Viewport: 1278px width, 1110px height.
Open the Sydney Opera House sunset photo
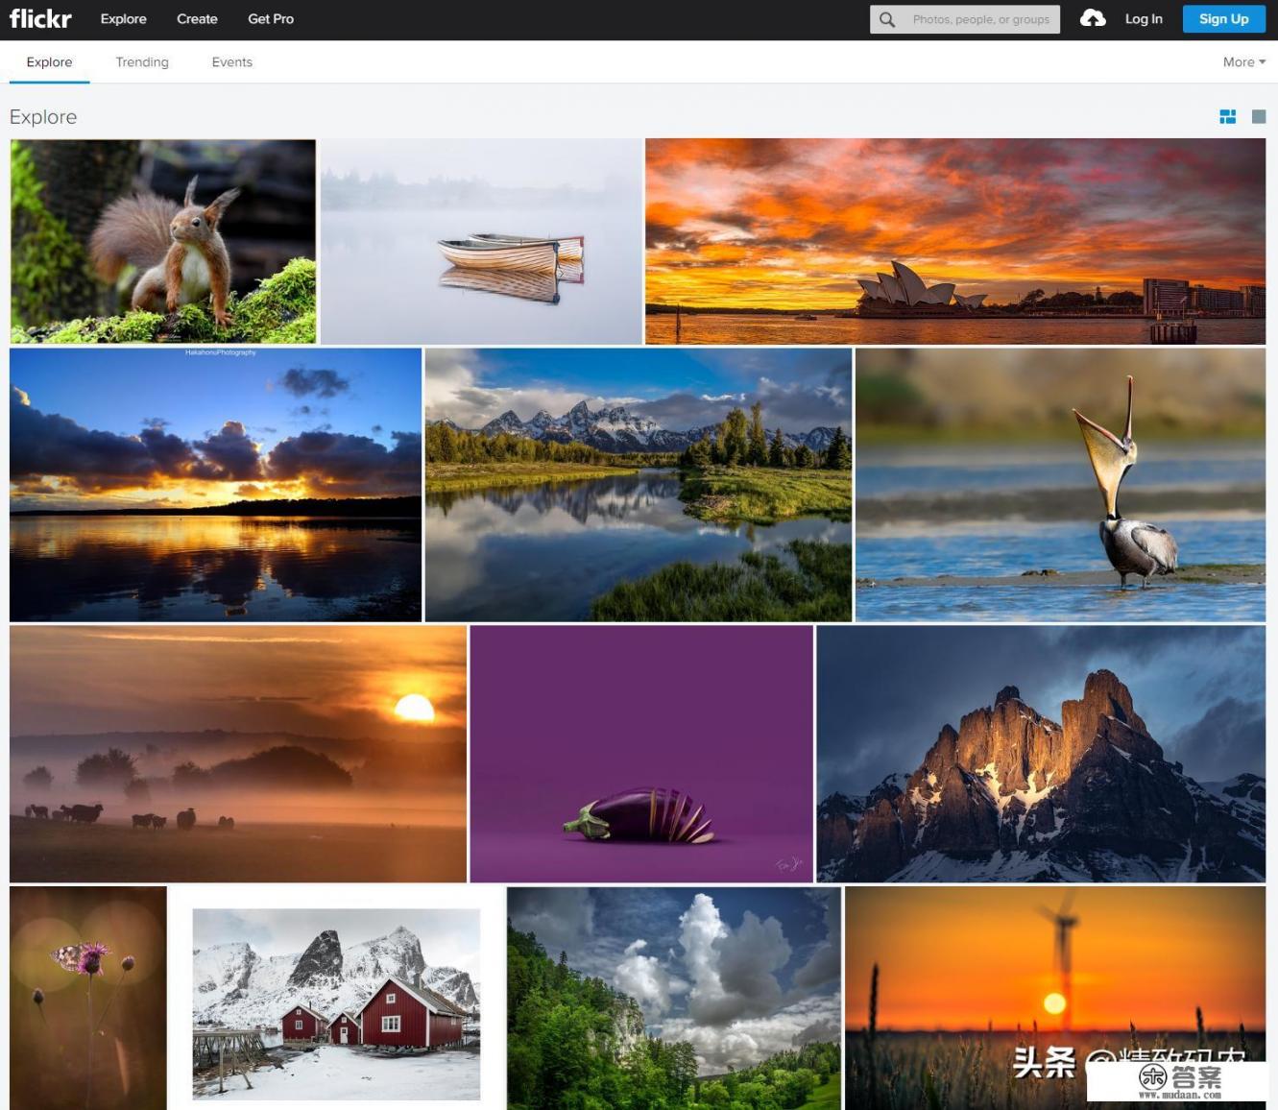point(954,241)
